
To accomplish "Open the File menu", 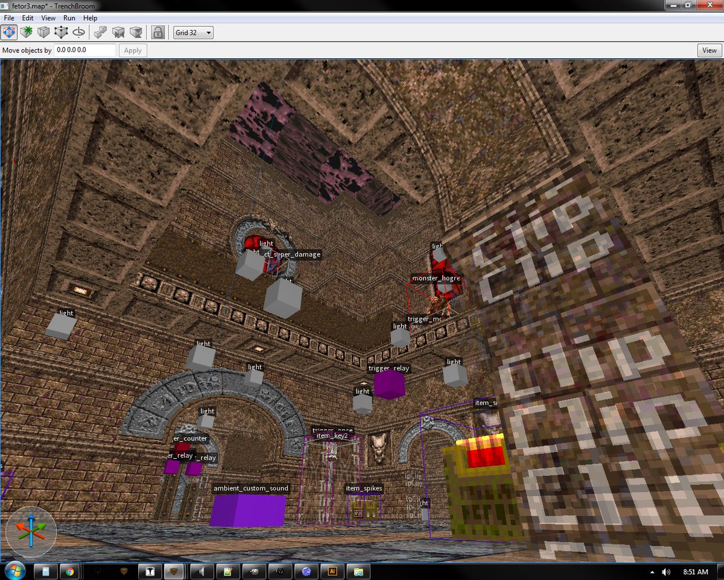I will pos(9,18).
